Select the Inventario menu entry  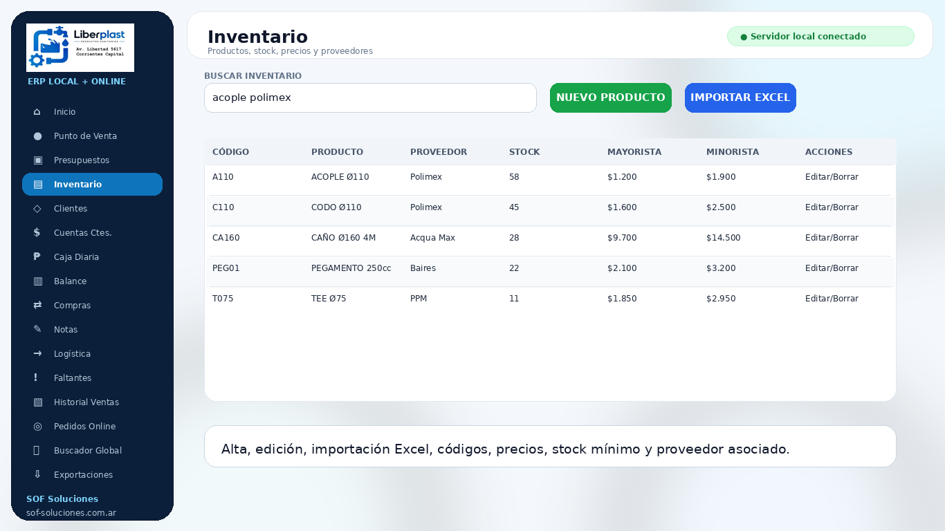point(92,185)
